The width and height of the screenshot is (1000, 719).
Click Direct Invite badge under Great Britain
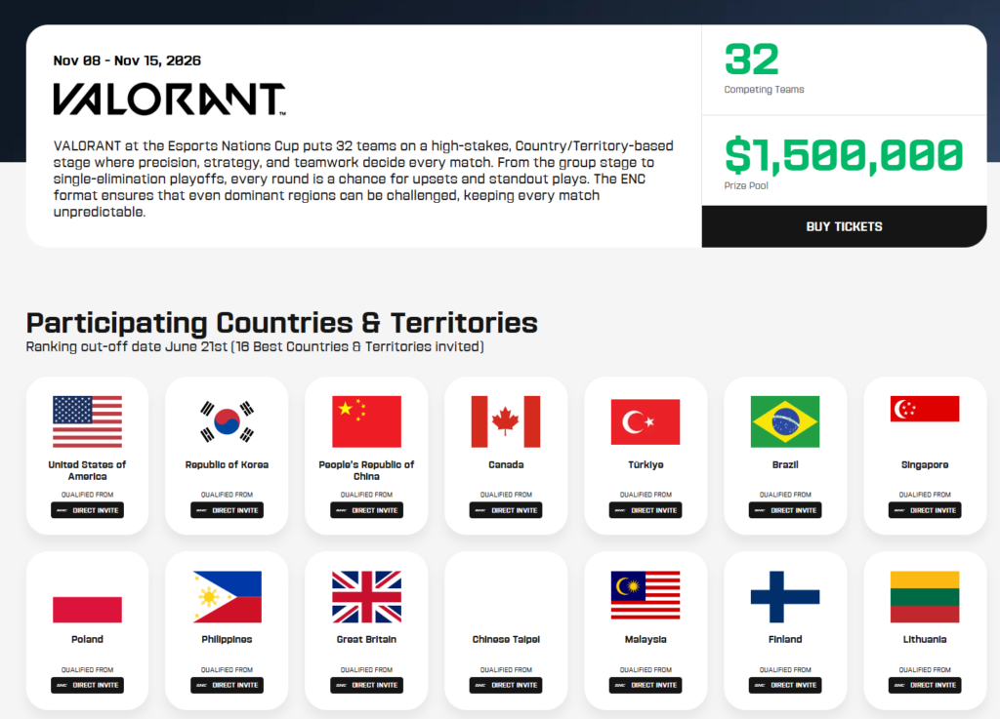pyautogui.click(x=367, y=685)
